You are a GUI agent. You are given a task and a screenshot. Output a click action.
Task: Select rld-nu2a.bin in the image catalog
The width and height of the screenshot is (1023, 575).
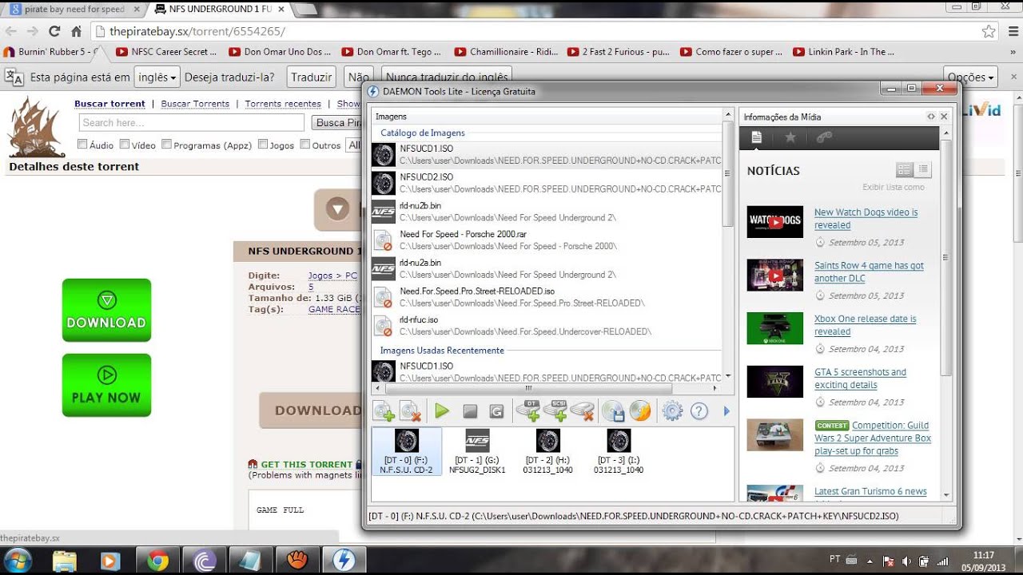pos(547,268)
